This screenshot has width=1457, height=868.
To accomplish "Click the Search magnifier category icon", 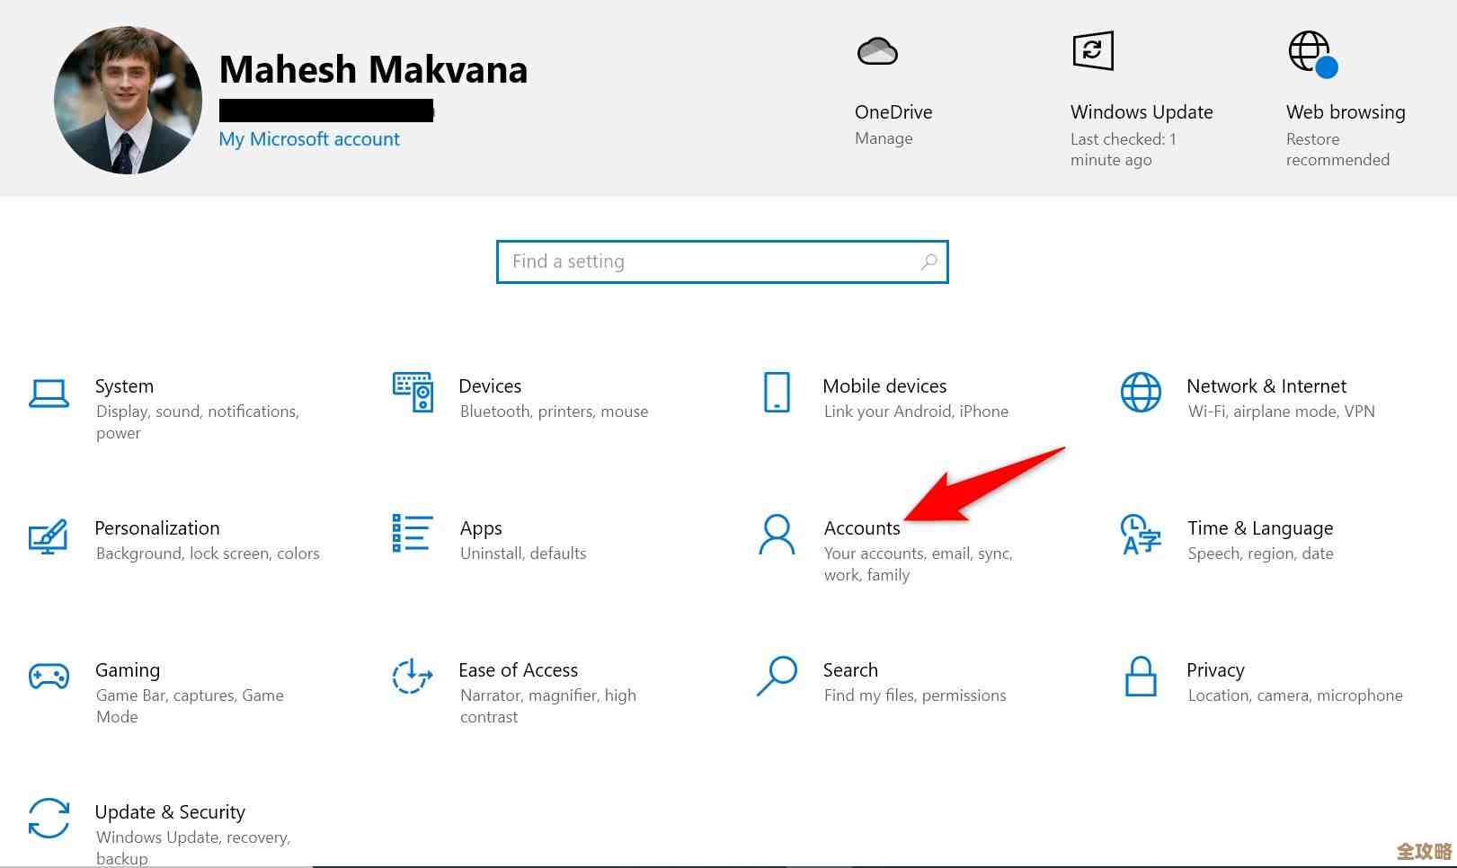I will (x=777, y=677).
